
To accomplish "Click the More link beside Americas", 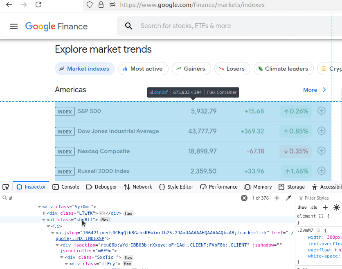I will pos(310,90).
